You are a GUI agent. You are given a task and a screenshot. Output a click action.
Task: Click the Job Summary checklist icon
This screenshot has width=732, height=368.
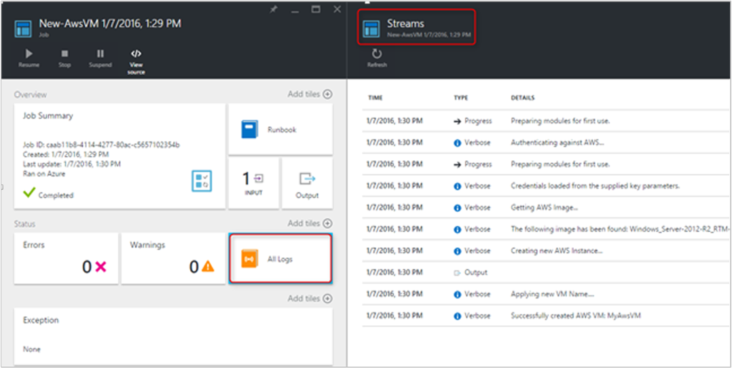pyautogui.click(x=202, y=181)
